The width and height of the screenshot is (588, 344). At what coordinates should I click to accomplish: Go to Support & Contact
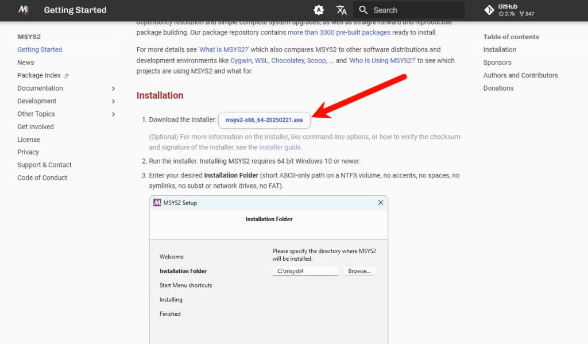(44, 165)
